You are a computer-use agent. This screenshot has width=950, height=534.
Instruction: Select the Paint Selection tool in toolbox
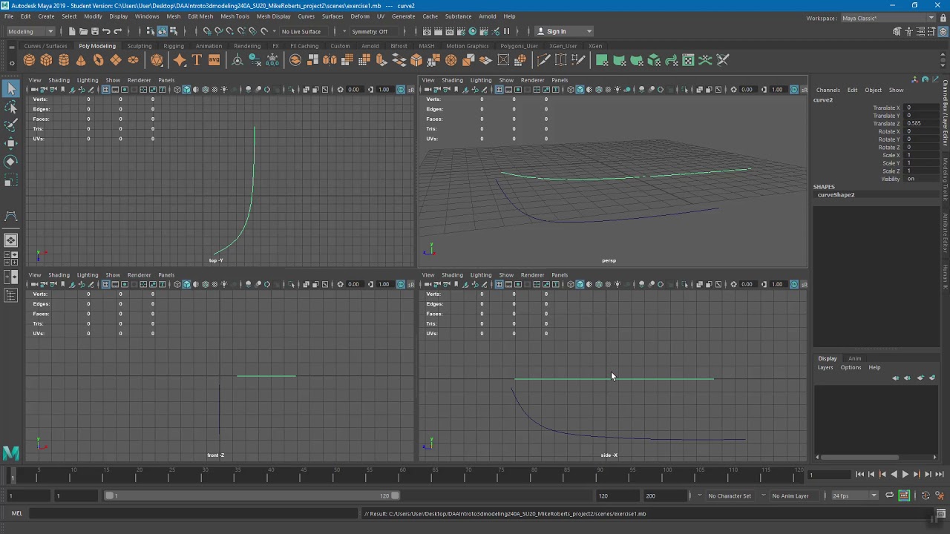pyautogui.click(x=10, y=125)
